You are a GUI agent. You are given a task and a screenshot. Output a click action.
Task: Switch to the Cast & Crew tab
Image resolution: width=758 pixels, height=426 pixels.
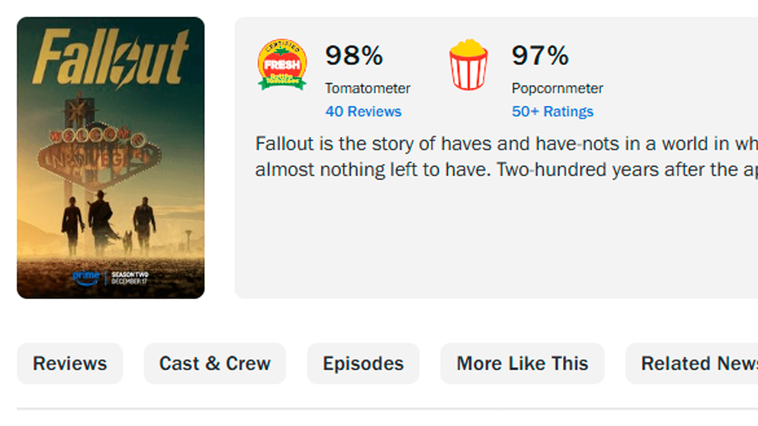click(215, 364)
